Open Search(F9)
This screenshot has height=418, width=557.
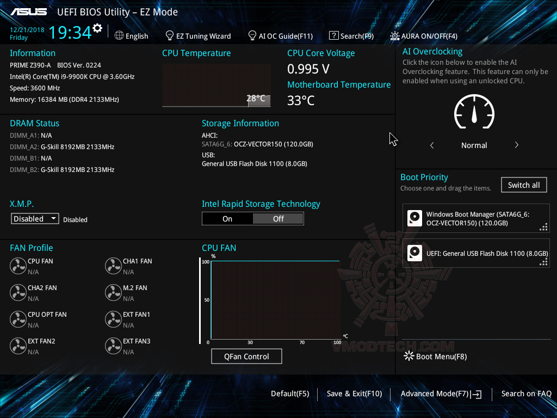coord(357,36)
